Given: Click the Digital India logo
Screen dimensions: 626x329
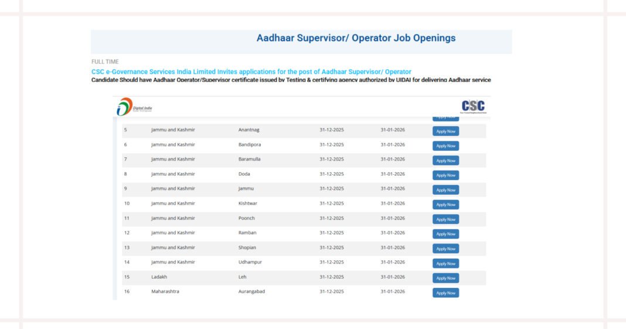Looking at the screenshot, I should tap(134, 107).
